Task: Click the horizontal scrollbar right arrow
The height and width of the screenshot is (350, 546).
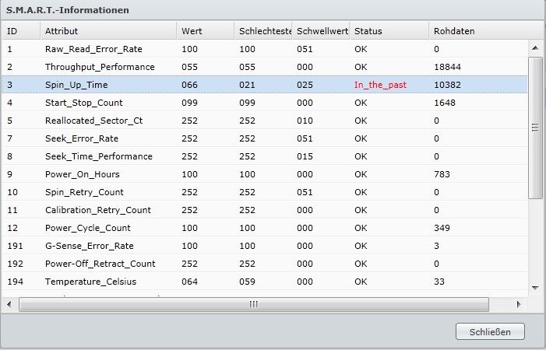Action: pyautogui.click(x=519, y=304)
